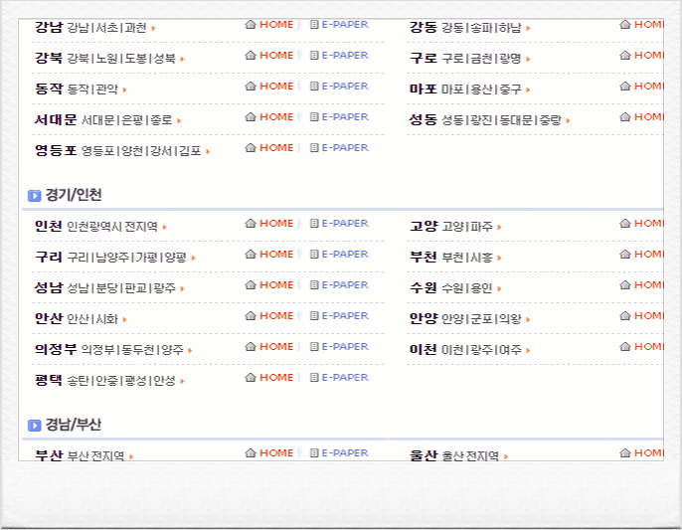Select the 고양 region name
This screenshot has width=682, height=530.
coord(424,226)
